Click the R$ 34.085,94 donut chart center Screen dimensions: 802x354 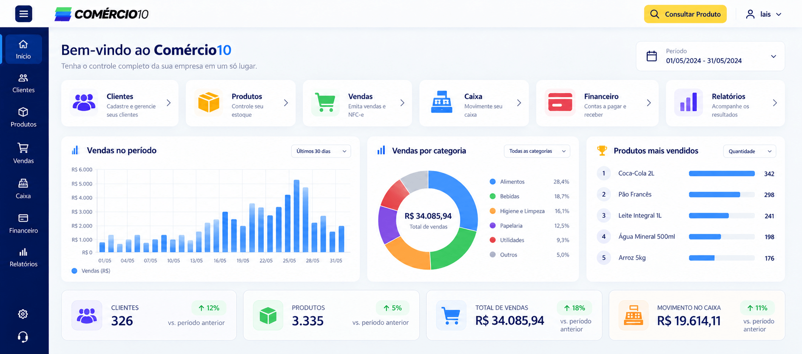click(428, 220)
